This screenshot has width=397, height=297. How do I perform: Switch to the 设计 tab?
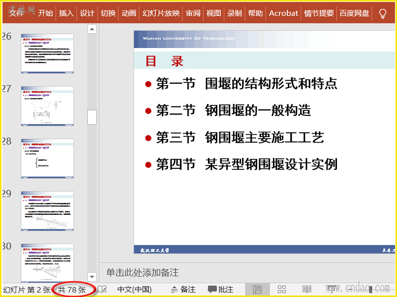[87, 13]
